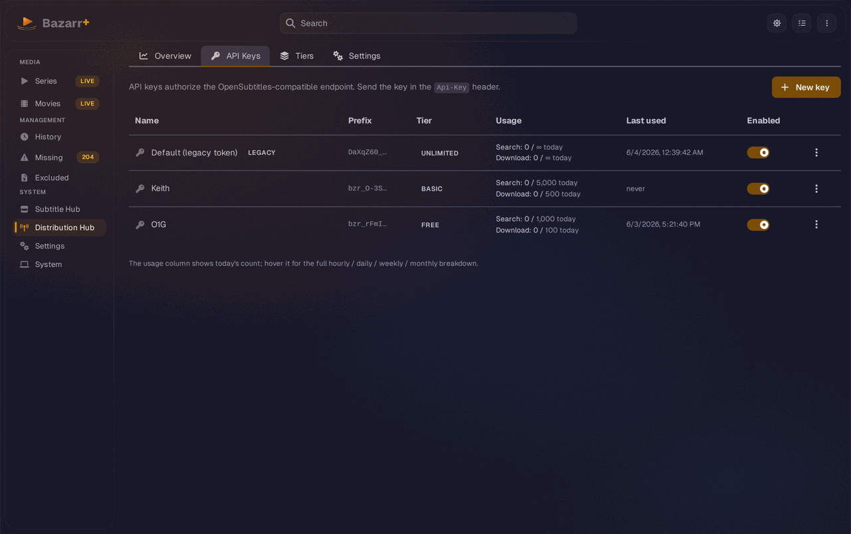Click the FREE tier badge
The image size is (851, 534).
coord(430,225)
